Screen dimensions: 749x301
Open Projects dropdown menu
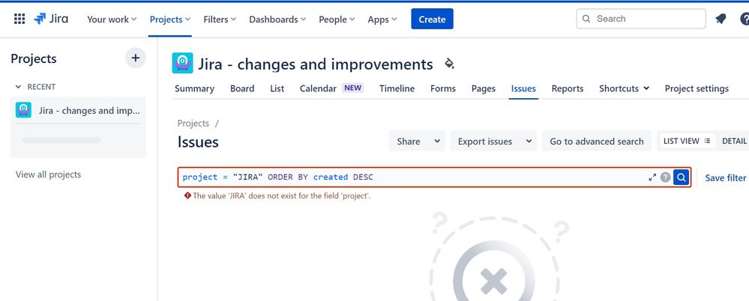coord(170,19)
